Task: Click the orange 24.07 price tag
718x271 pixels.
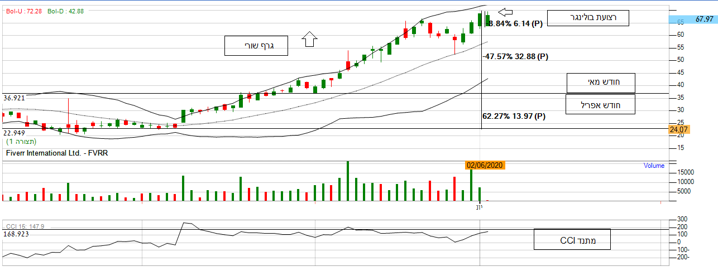Action: coord(679,129)
